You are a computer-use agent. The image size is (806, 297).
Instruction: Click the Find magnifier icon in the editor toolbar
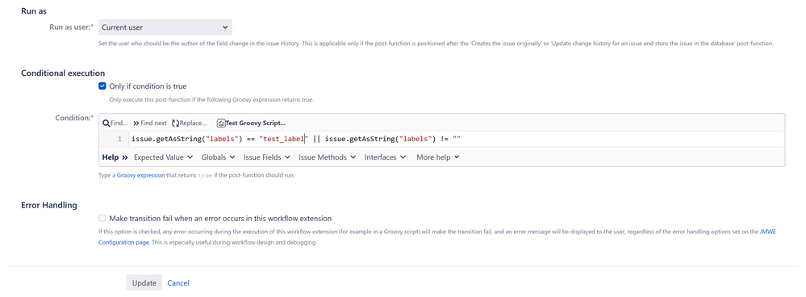[x=106, y=123]
